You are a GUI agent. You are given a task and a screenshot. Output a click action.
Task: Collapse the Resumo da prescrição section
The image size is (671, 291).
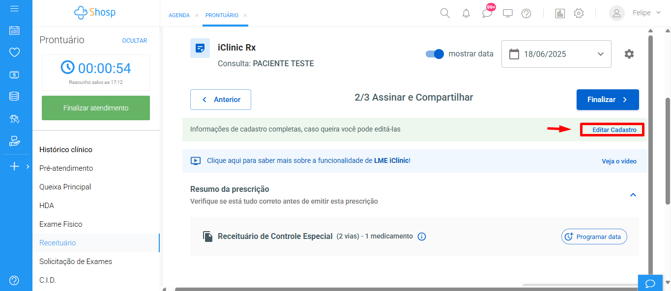pos(633,195)
